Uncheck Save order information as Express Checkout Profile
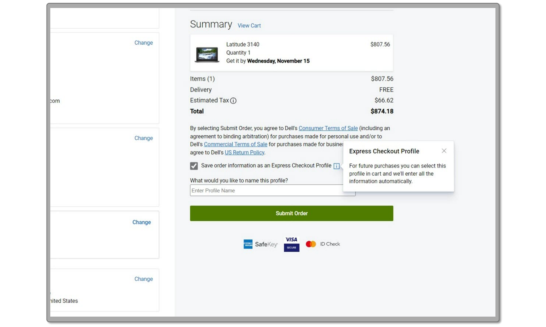 (x=194, y=166)
